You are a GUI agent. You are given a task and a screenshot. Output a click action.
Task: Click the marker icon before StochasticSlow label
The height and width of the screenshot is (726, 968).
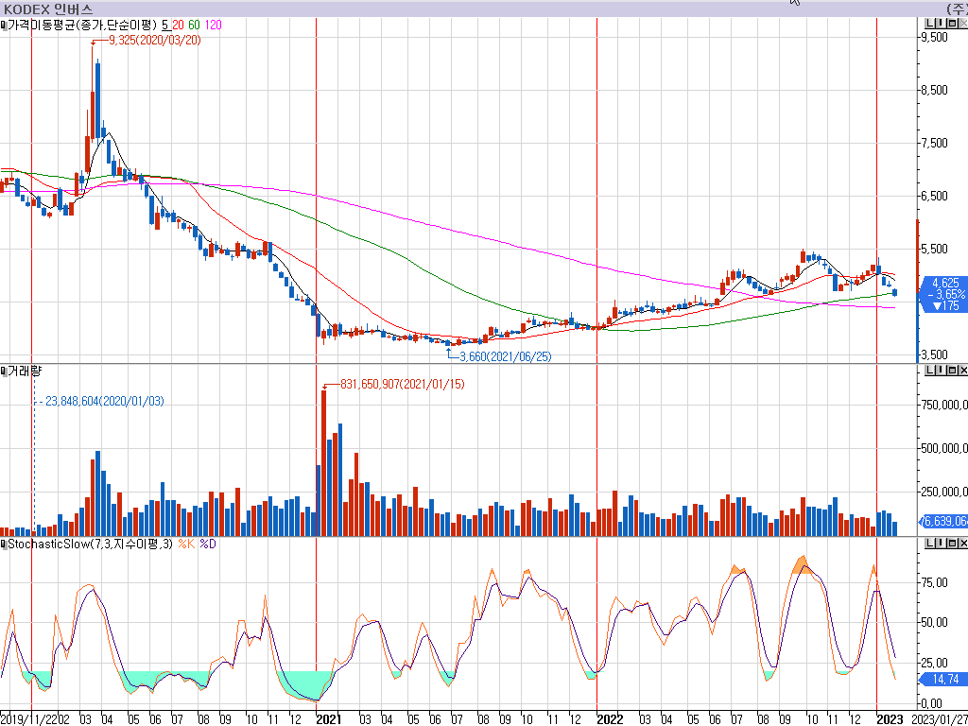click(4, 544)
